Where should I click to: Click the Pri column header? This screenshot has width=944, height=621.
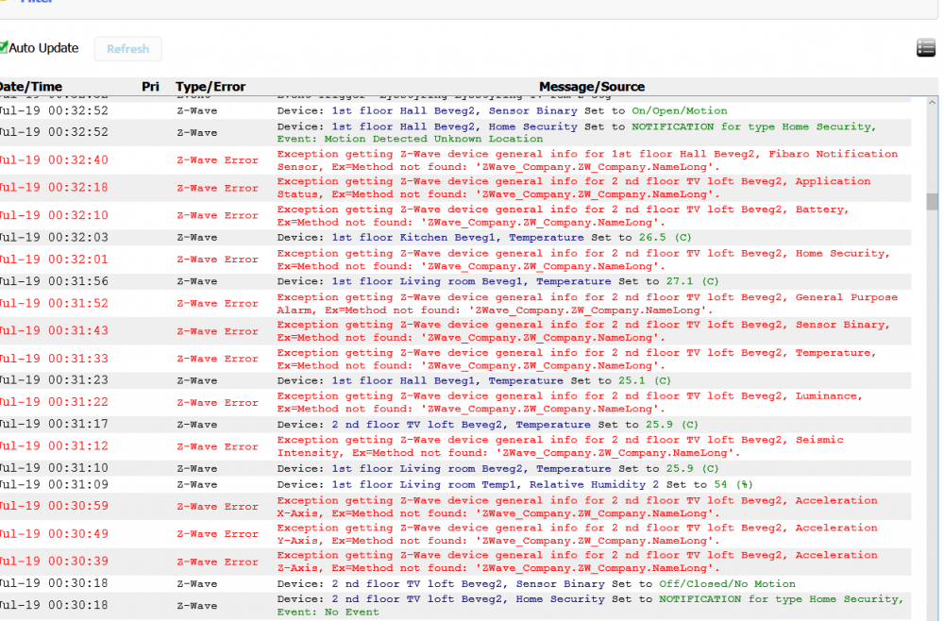(x=150, y=87)
